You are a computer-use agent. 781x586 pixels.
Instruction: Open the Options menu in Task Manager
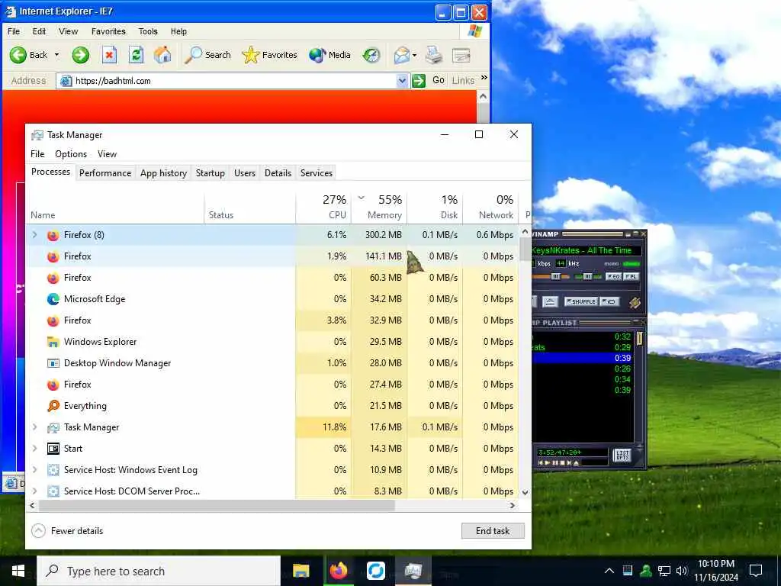(x=71, y=154)
